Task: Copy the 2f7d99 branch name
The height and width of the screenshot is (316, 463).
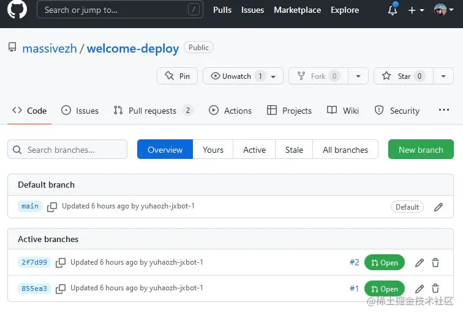Action: coord(61,263)
